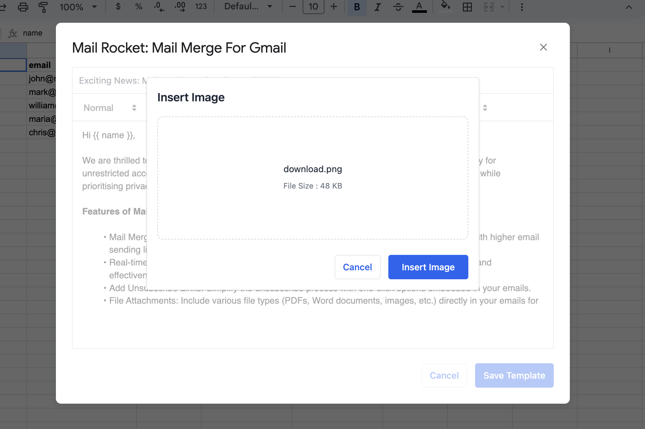The image size is (645, 429).
Task: Open the text color picker
Action: coord(419,7)
